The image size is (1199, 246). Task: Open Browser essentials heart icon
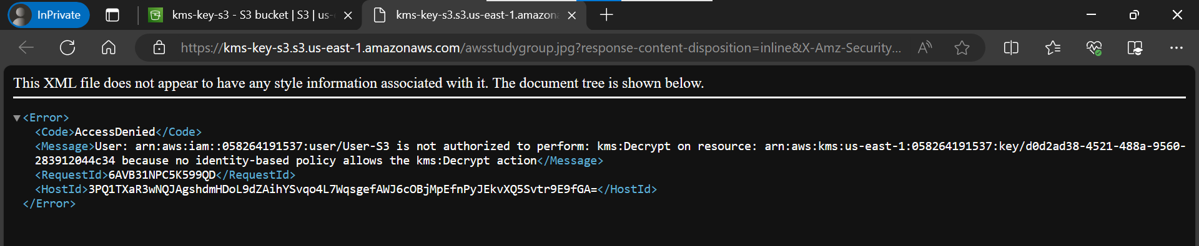tap(1094, 47)
